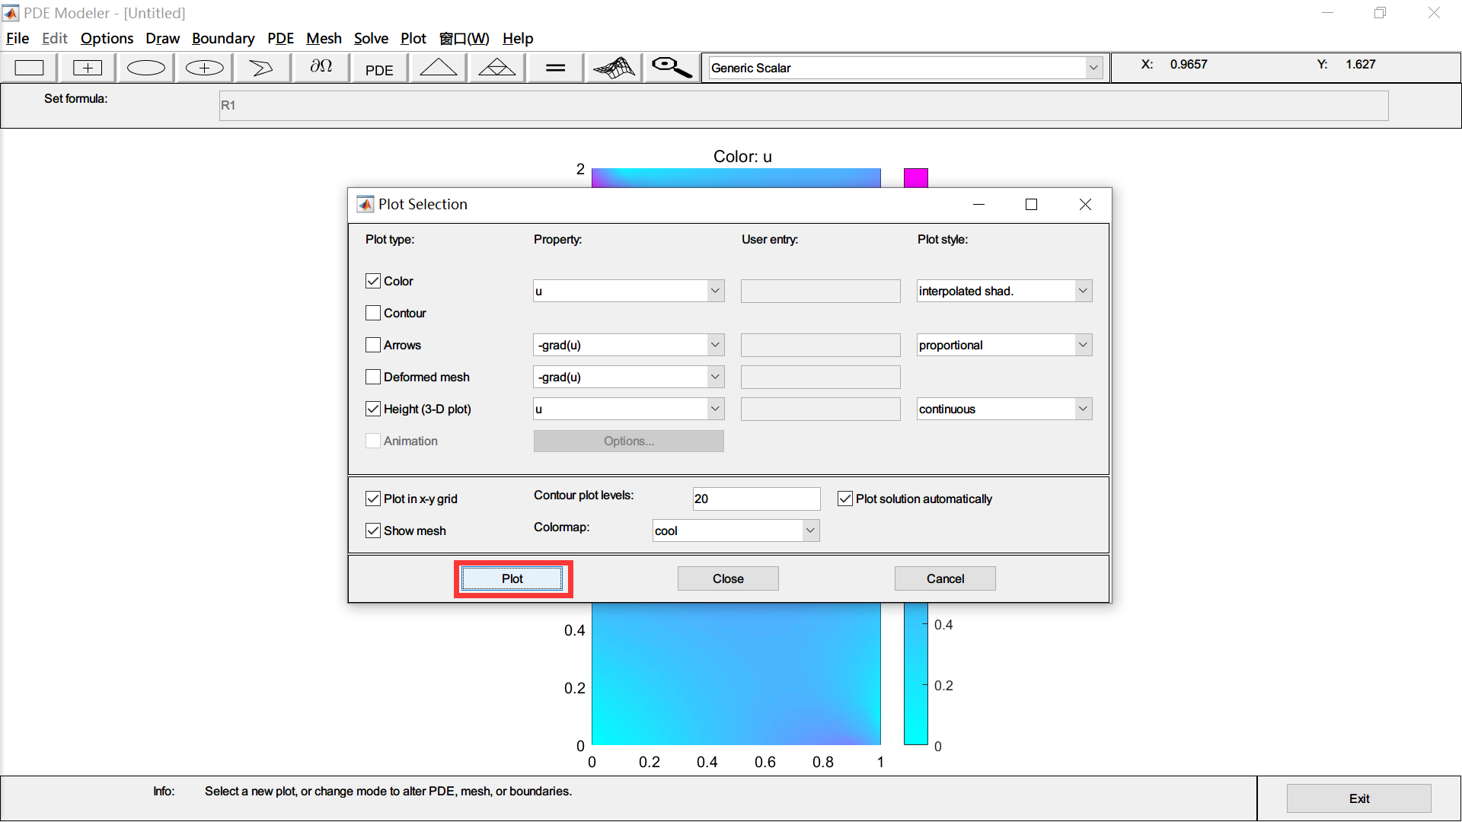Select the centered rectangle tool
Screen dimensions: 1462x822
point(87,67)
